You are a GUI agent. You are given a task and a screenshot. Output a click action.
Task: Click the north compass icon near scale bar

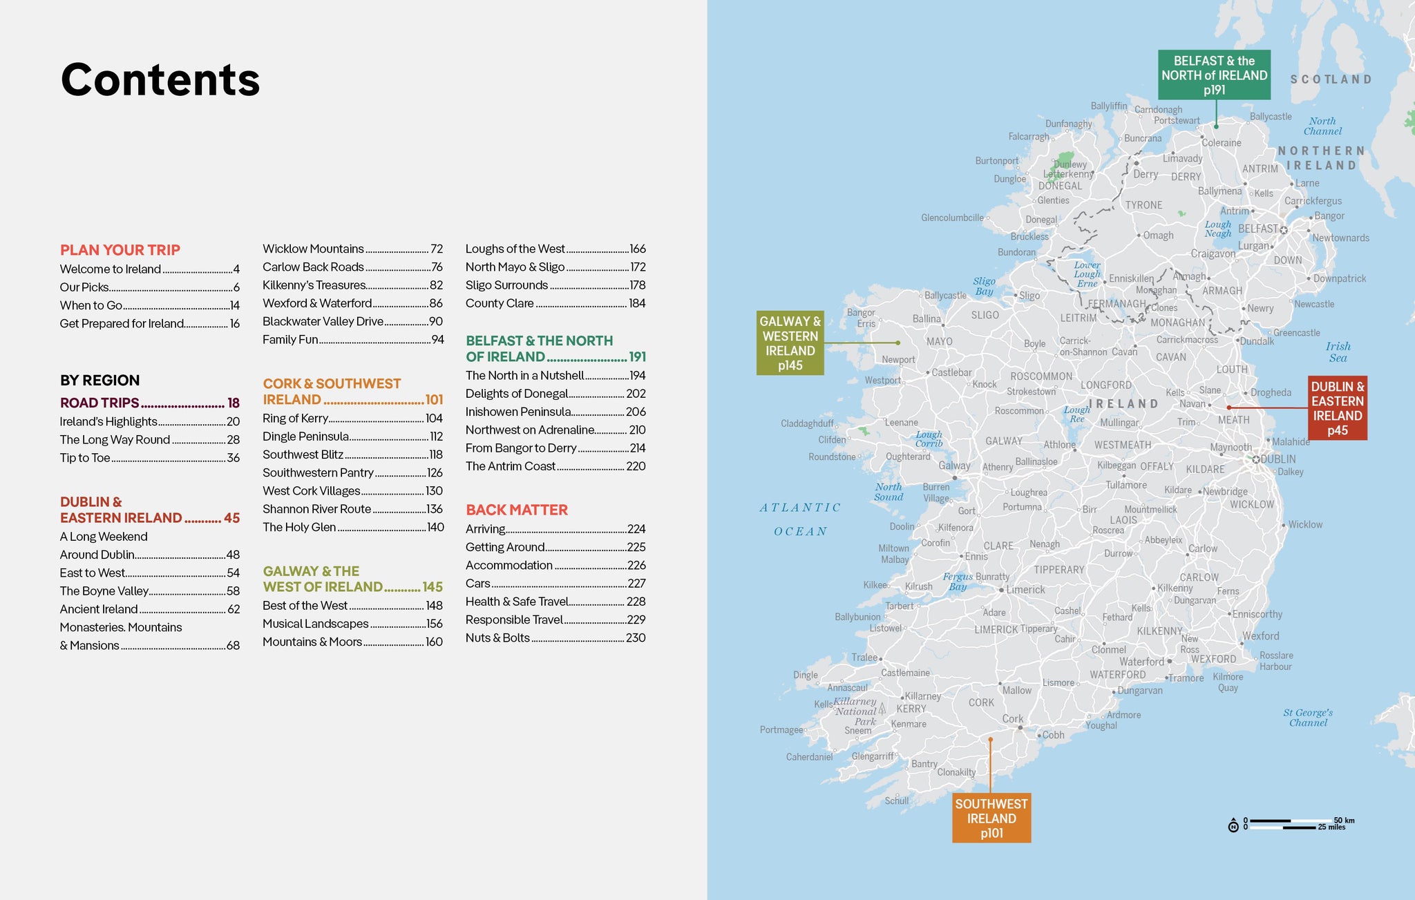[1233, 825]
